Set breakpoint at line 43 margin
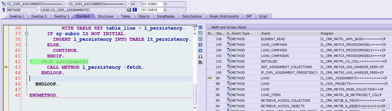Image resolution: width=392 pixels, height=111 pixels. 6,67
